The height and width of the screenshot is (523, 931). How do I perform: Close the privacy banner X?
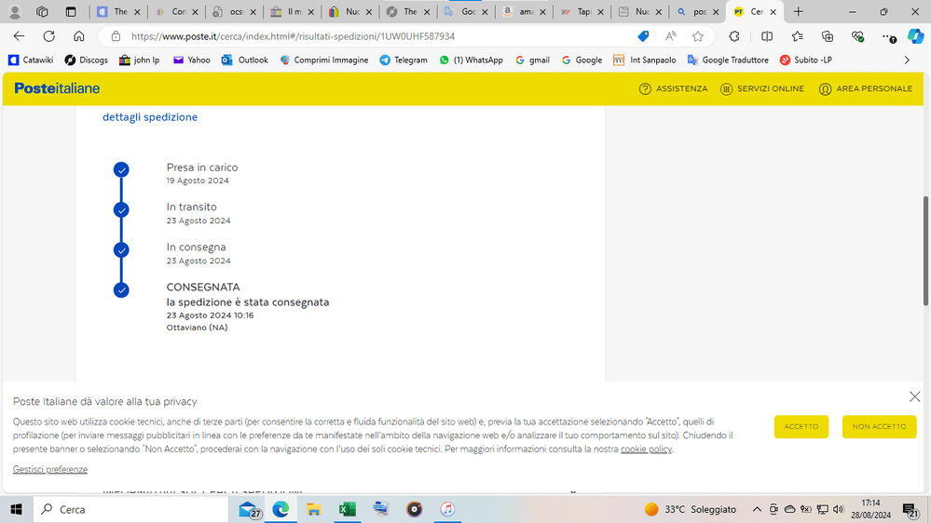[914, 396]
